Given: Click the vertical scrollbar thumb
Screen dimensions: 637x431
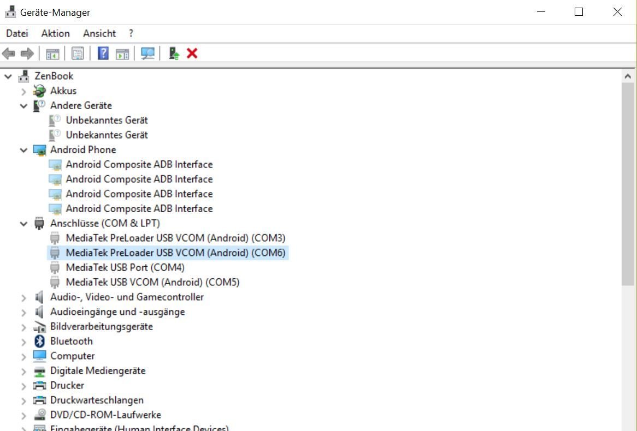Looking at the screenshot, I should click(x=628, y=184).
